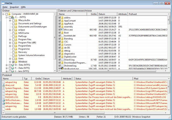Open the Snapshot menu
Viewport: 172px width, 120px height.
coord(14,7)
